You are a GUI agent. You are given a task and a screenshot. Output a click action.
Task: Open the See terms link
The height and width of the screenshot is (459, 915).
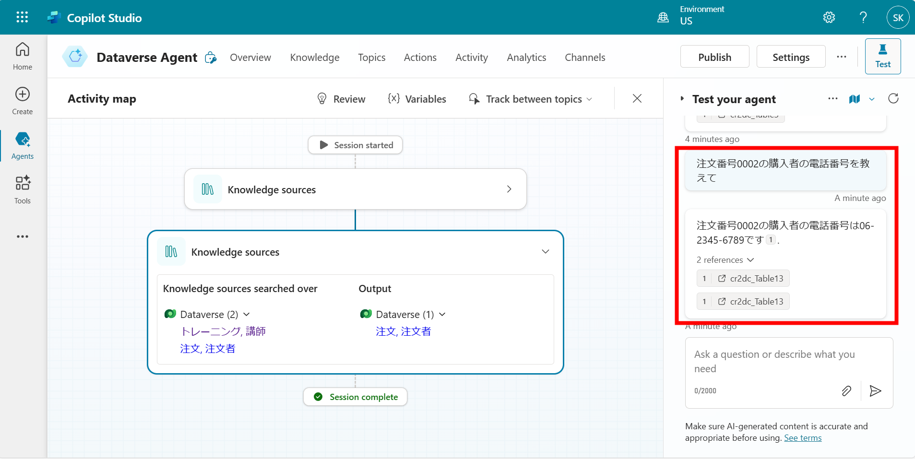pyautogui.click(x=803, y=437)
